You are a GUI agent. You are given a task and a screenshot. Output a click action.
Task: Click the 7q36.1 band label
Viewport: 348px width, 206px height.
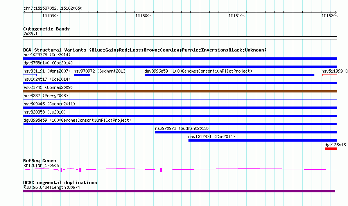pyautogui.click(x=30, y=34)
